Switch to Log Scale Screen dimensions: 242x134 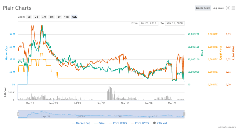[x=218, y=8]
